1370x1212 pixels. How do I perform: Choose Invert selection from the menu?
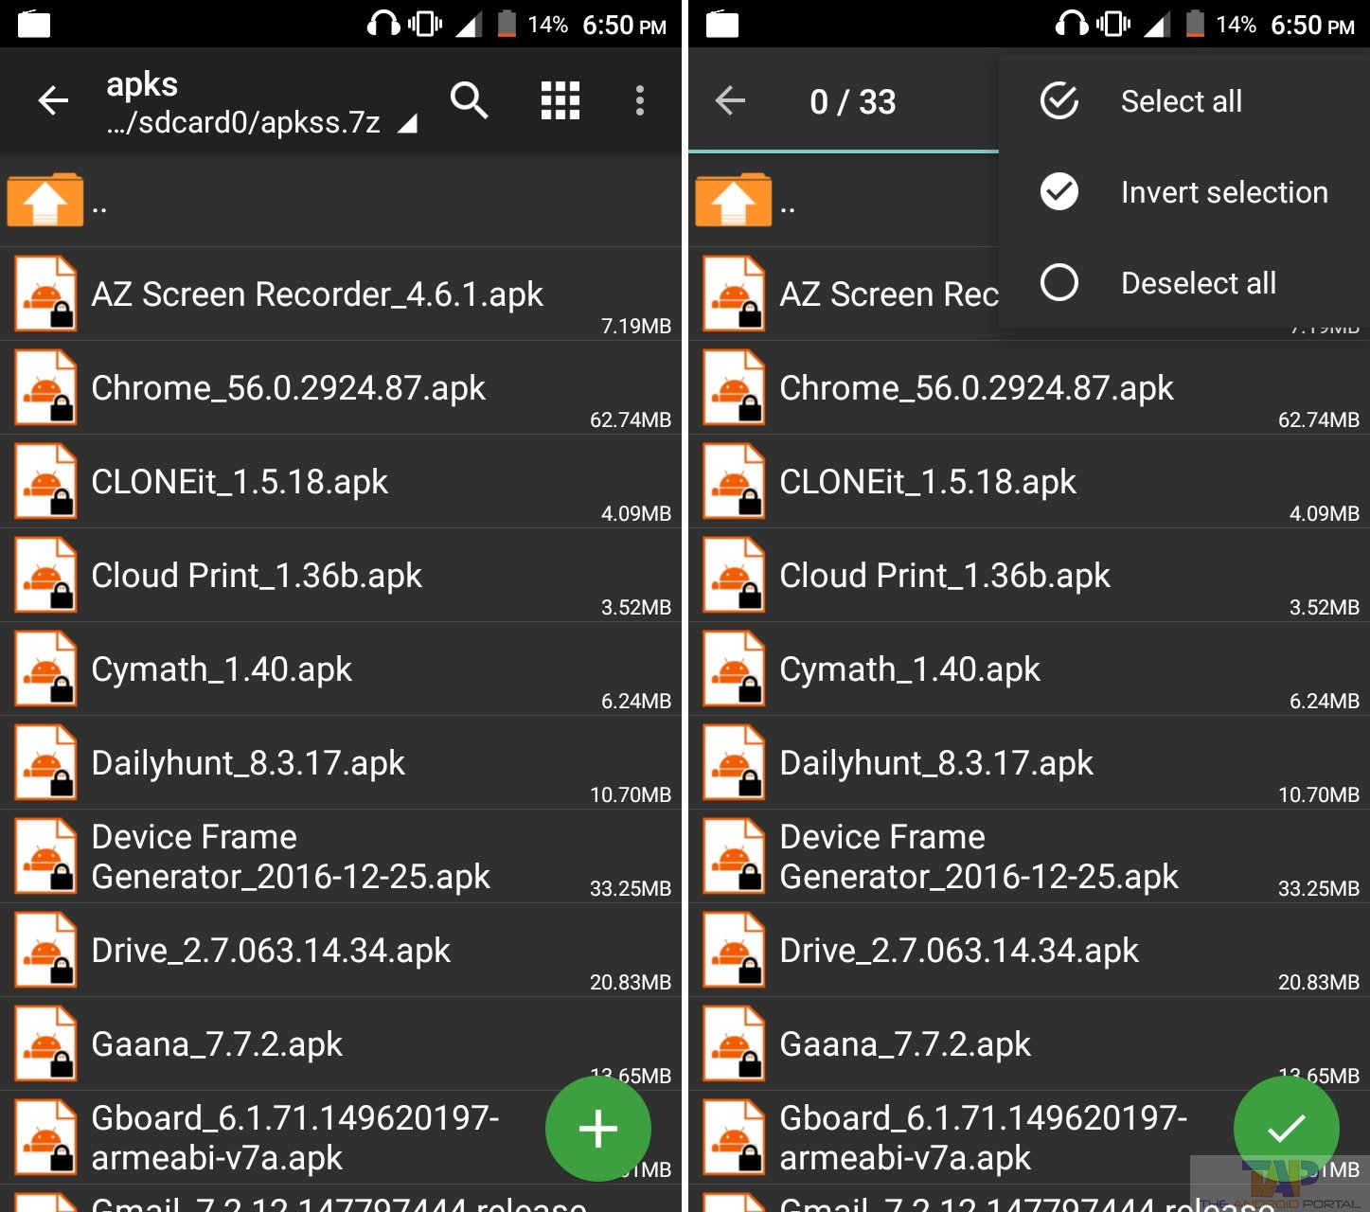(1183, 191)
